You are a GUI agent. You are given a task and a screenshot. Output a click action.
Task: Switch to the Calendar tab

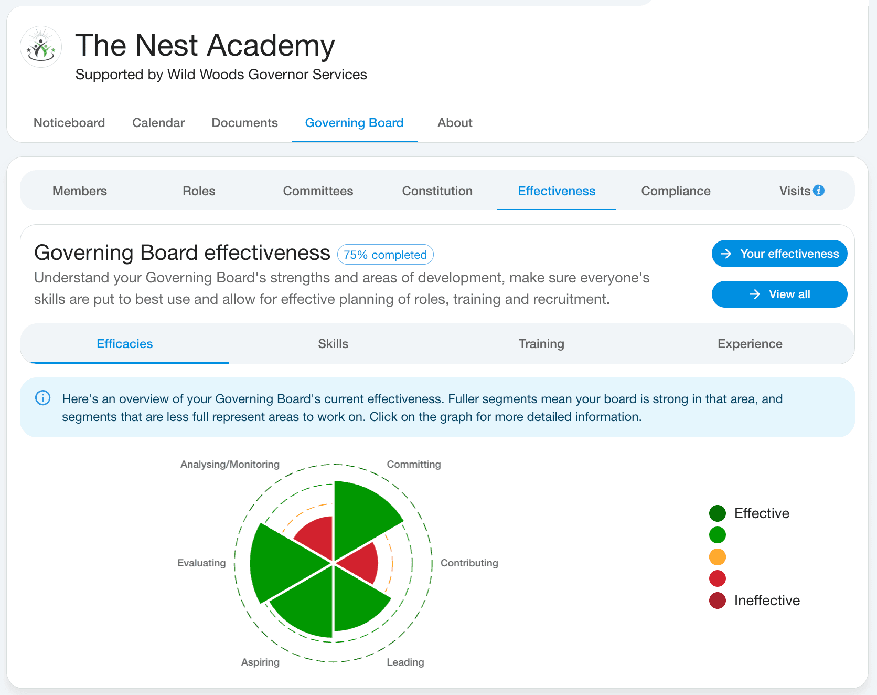[x=158, y=123]
